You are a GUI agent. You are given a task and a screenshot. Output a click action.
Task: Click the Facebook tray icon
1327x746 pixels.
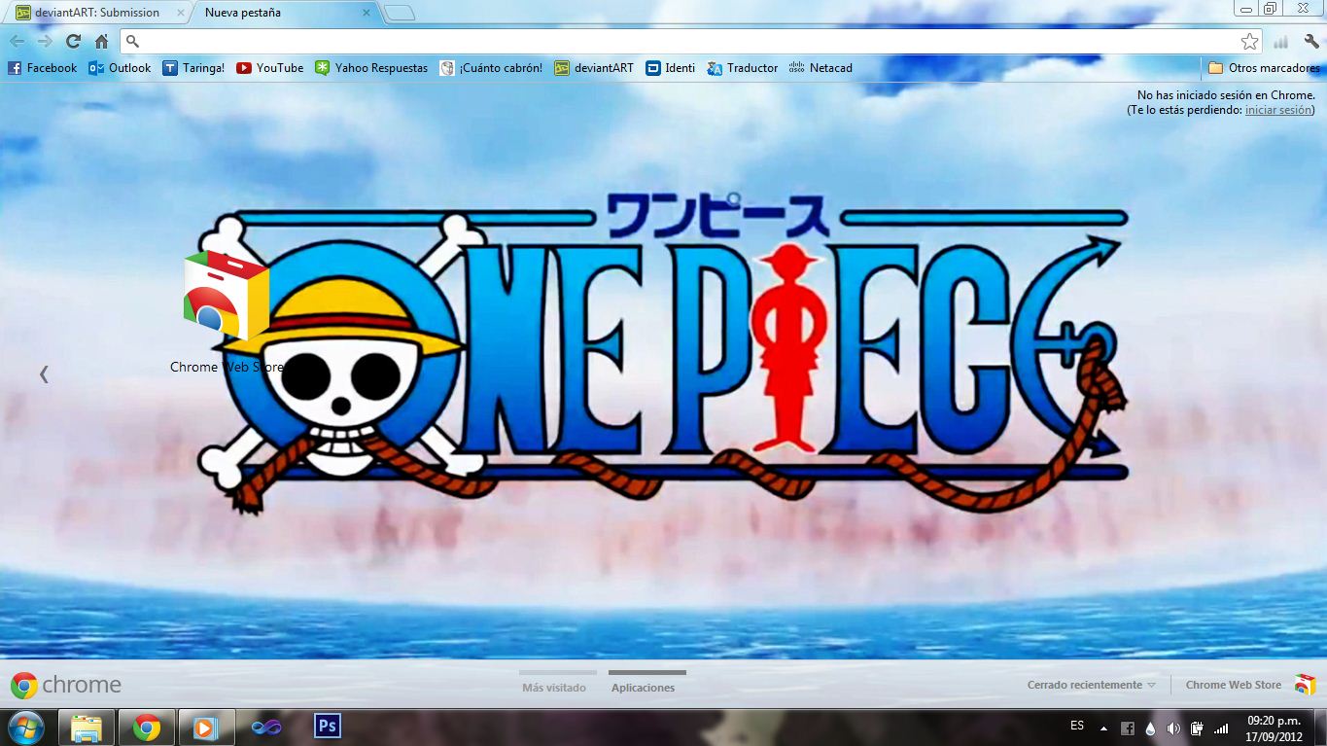click(x=1128, y=728)
